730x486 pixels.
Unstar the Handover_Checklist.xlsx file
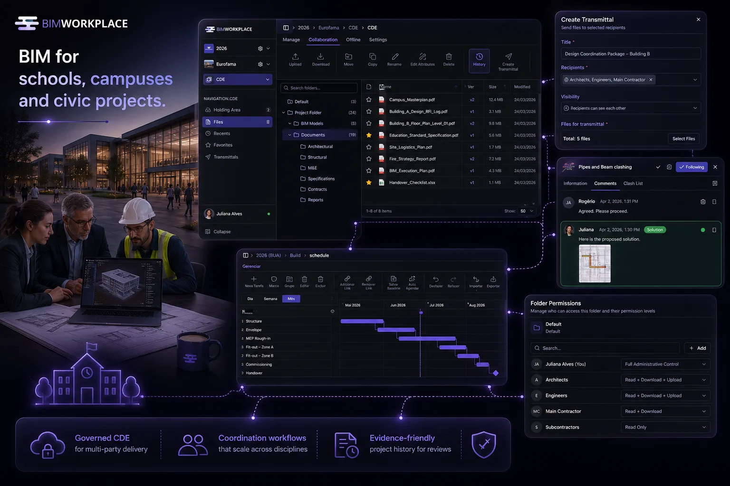pyautogui.click(x=369, y=183)
